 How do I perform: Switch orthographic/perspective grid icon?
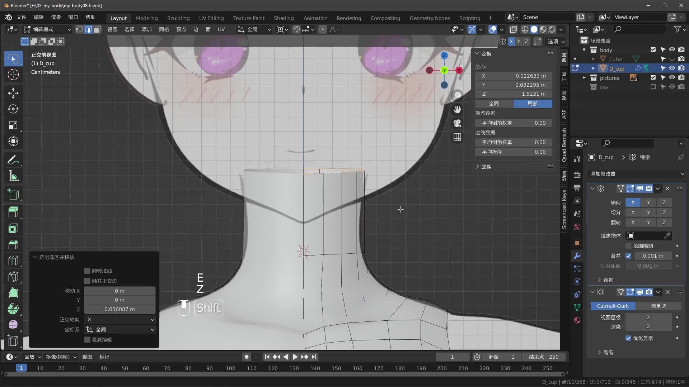click(457, 137)
